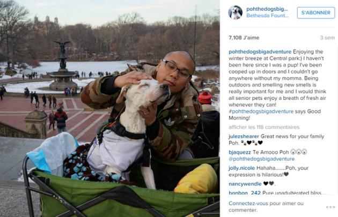Open pohthedogsbigadventure username in the caption
The width and height of the screenshot is (338, 217).
(260, 52)
